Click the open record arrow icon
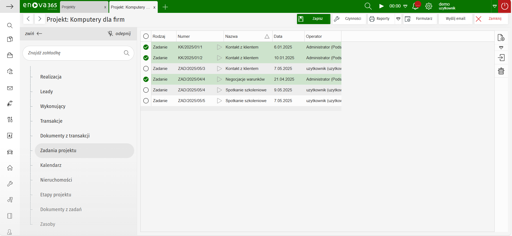The width and height of the screenshot is (512, 236). 501,58
